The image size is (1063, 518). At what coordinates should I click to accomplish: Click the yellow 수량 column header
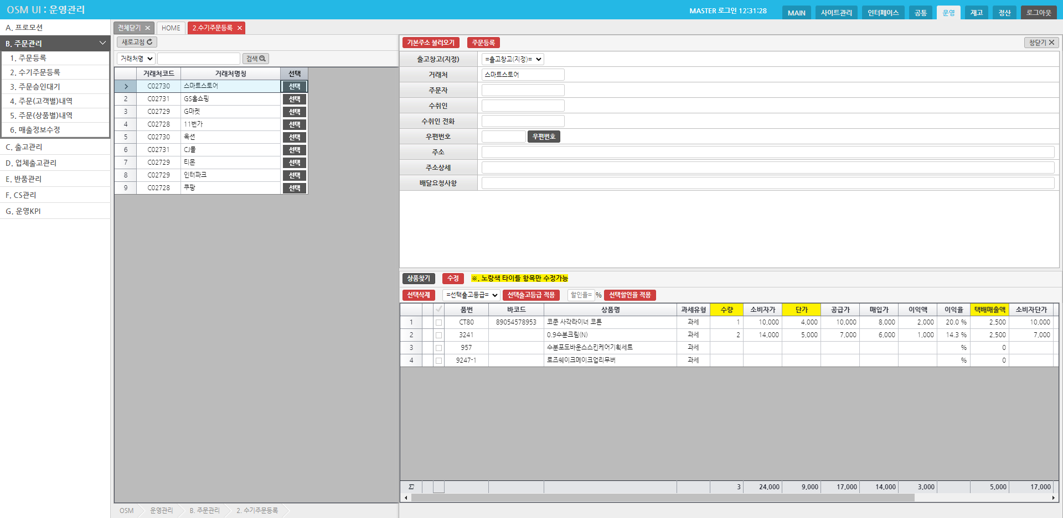(726, 310)
